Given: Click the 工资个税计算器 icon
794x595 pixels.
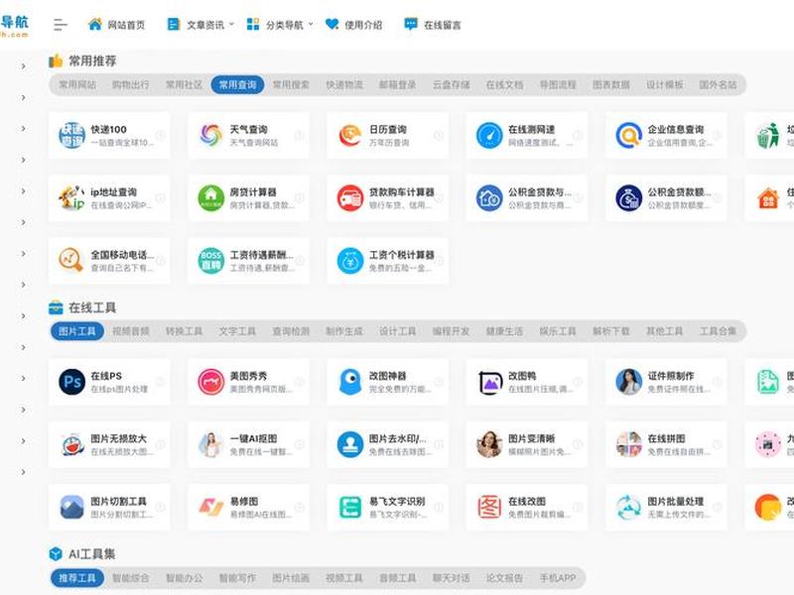Looking at the screenshot, I should point(350,261).
